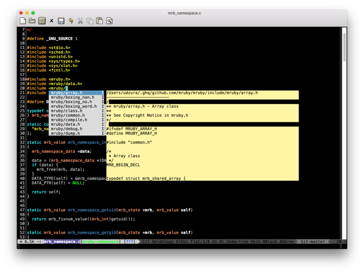Click the mrb_namespace_getgid function name
This screenshot has height=273, width=364.
(x=92, y=232)
